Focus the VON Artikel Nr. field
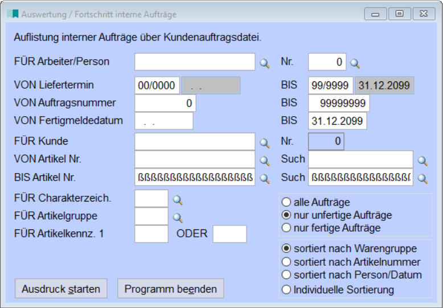This screenshot has width=443, height=308. click(x=195, y=159)
